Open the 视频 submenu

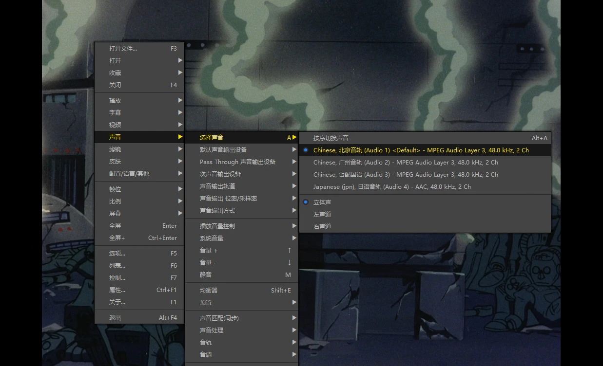(139, 125)
